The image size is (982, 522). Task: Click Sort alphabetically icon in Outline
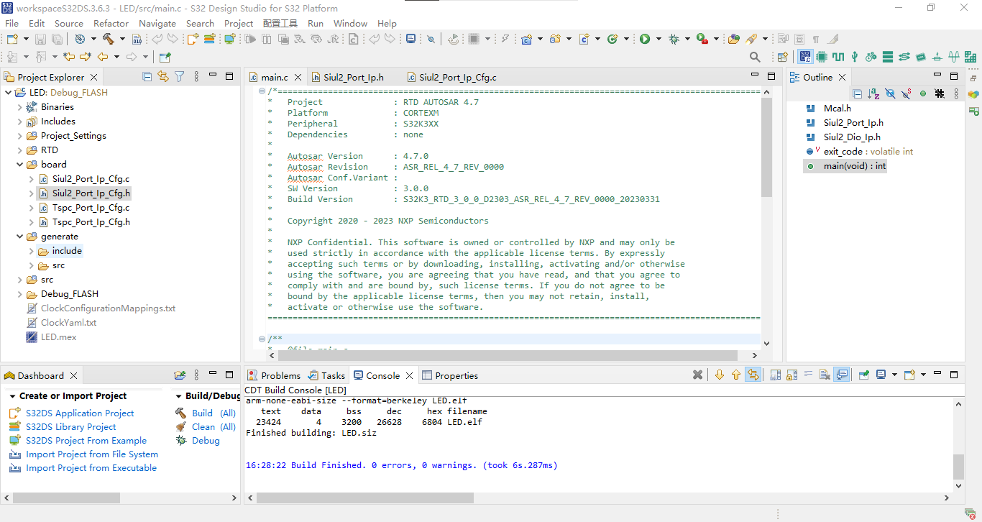click(873, 93)
